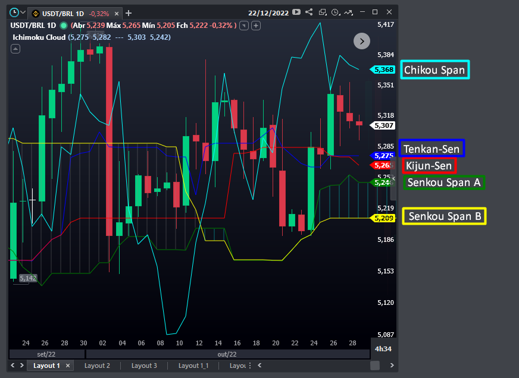The width and height of the screenshot is (519, 378).
Task: Click the cyan 5,368 price tag
Action: (383, 70)
